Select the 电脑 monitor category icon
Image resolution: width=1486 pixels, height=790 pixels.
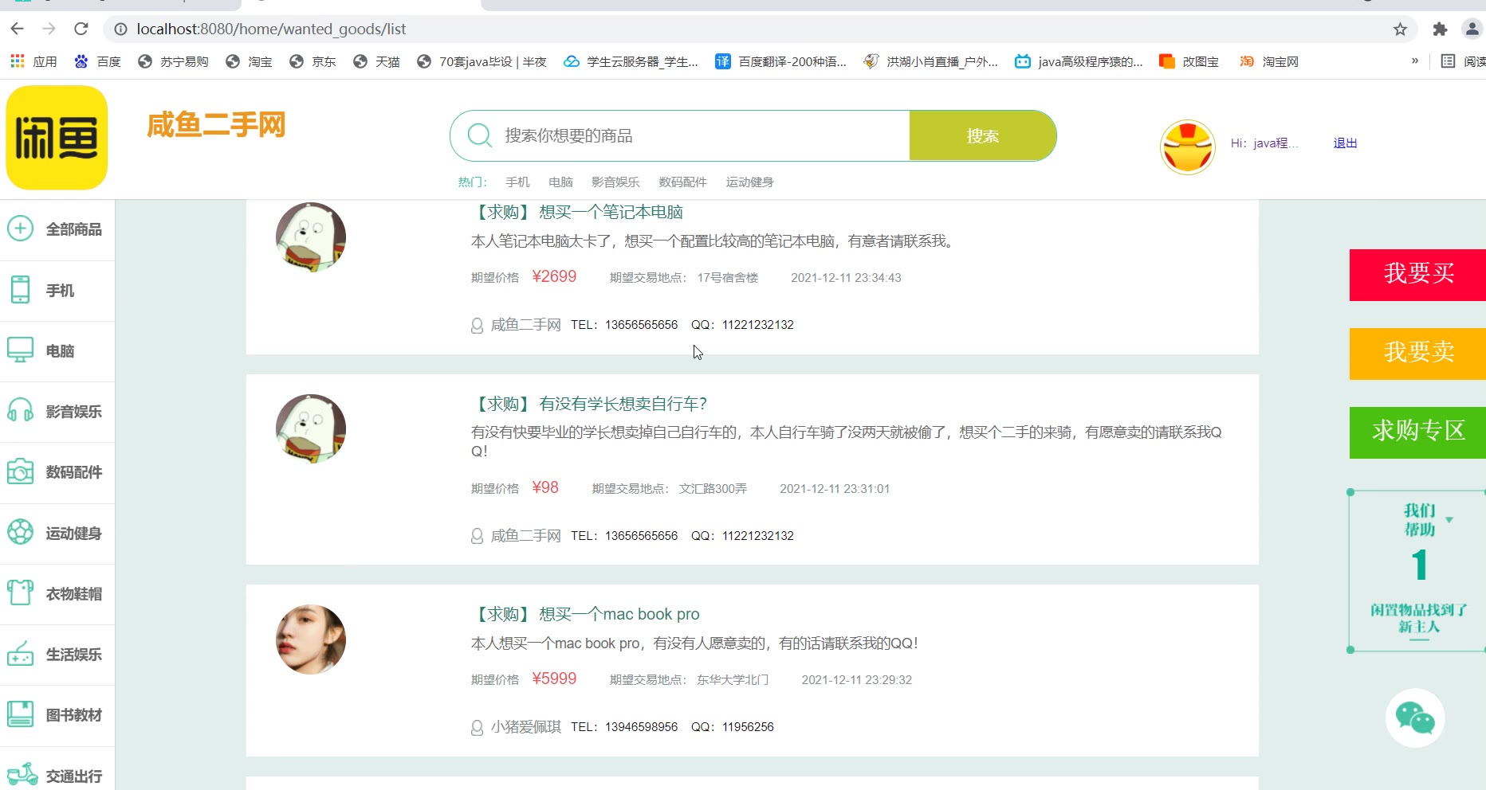tap(20, 350)
